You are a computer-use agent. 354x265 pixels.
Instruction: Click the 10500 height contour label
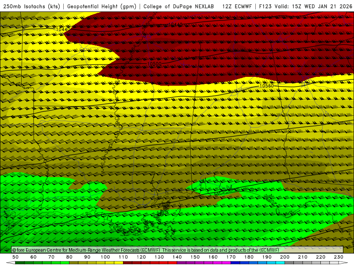(x=154, y=64)
